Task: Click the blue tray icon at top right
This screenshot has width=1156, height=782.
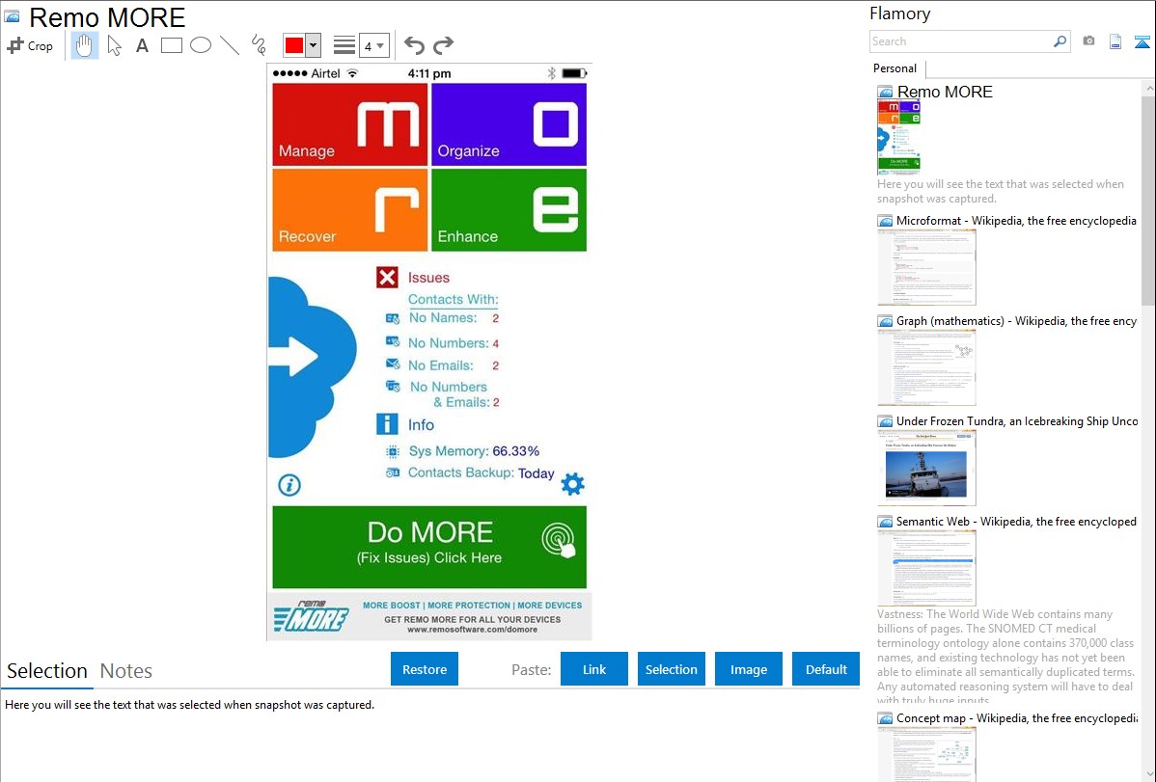Action: point(1142,41)
